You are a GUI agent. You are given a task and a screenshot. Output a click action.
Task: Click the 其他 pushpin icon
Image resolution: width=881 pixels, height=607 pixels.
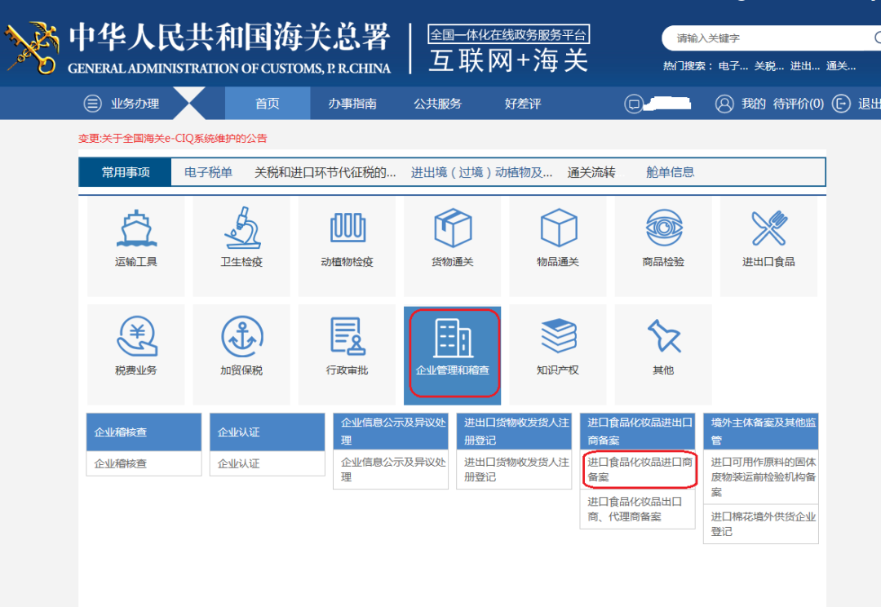pos(664,335)
